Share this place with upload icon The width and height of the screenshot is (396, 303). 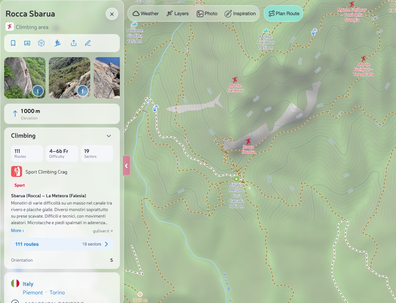[x=73, y=43]
